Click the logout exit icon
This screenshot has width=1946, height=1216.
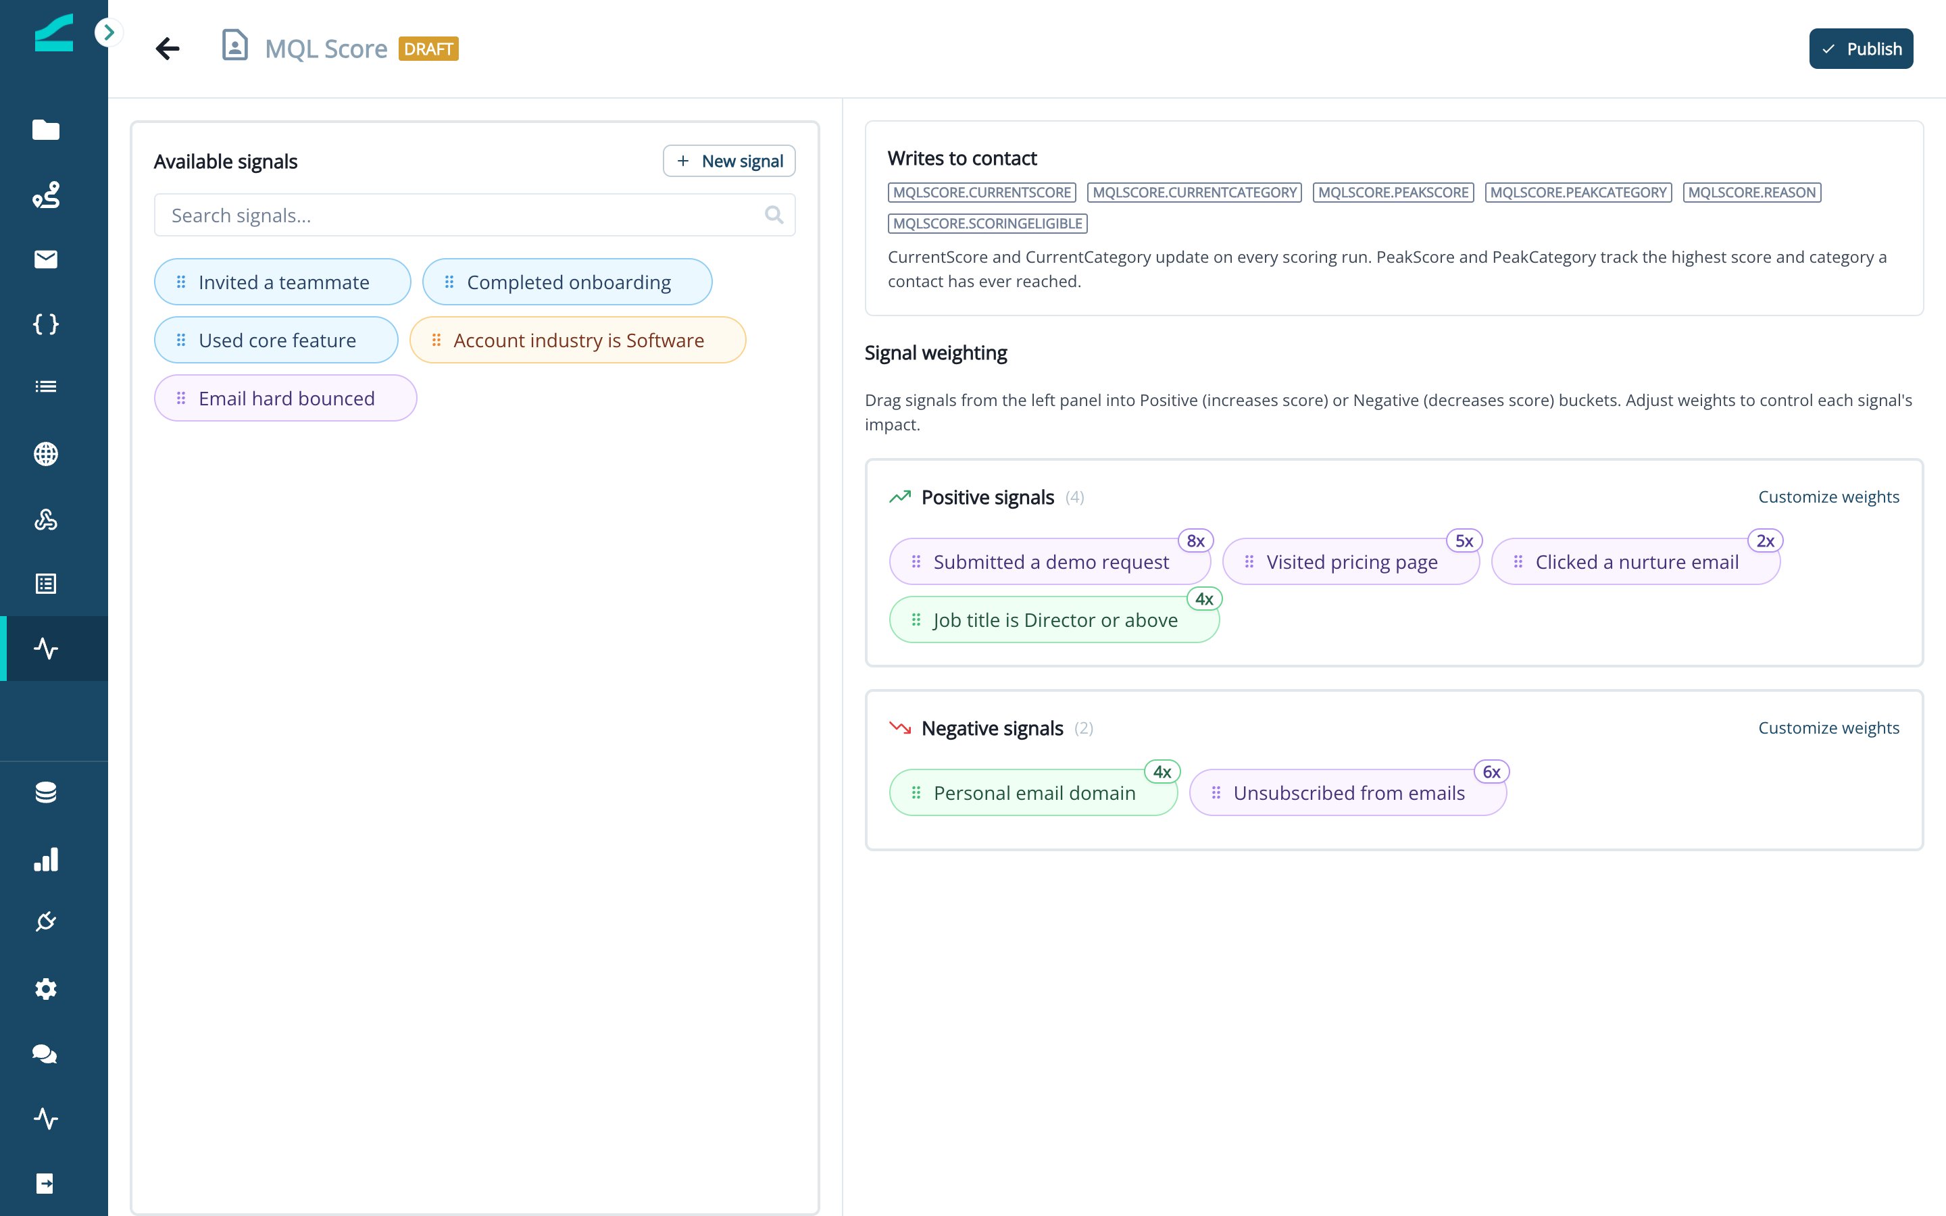(x=46, y=1183)
